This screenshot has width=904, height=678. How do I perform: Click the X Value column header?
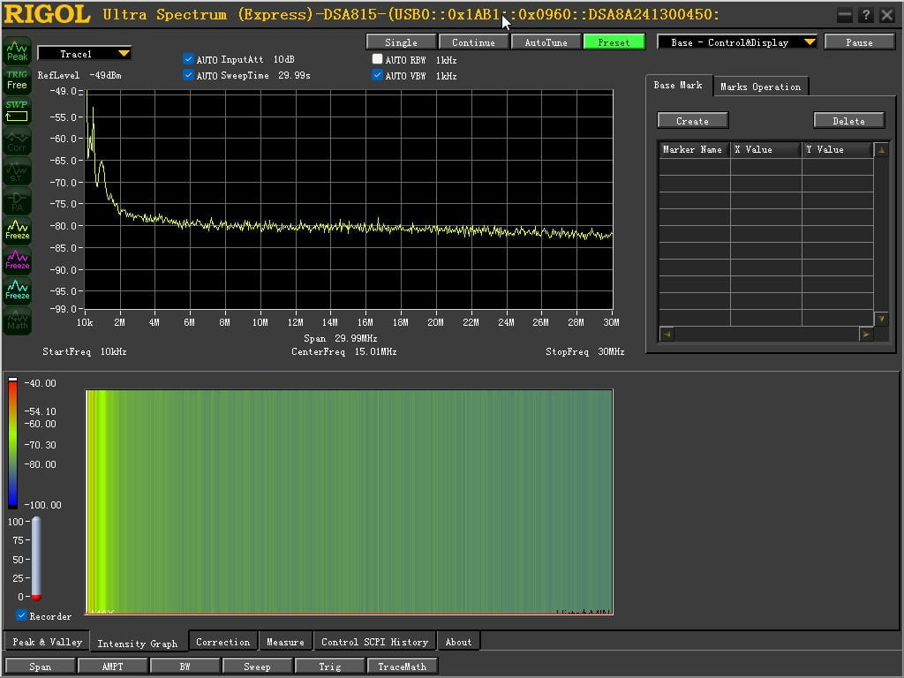[765, 150]
